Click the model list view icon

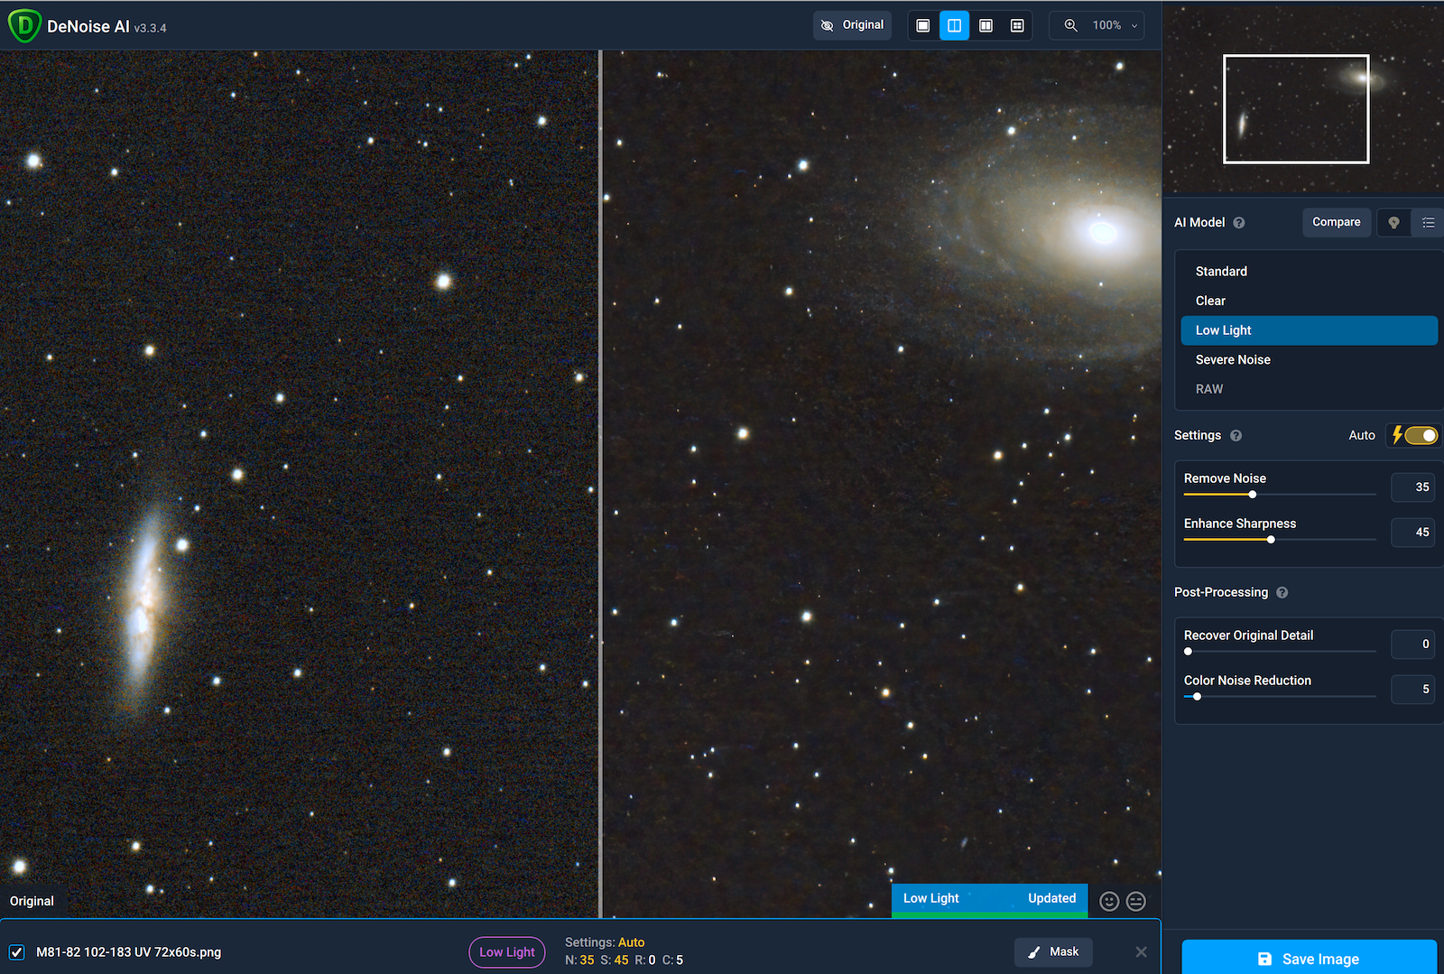pos(1428,222)
